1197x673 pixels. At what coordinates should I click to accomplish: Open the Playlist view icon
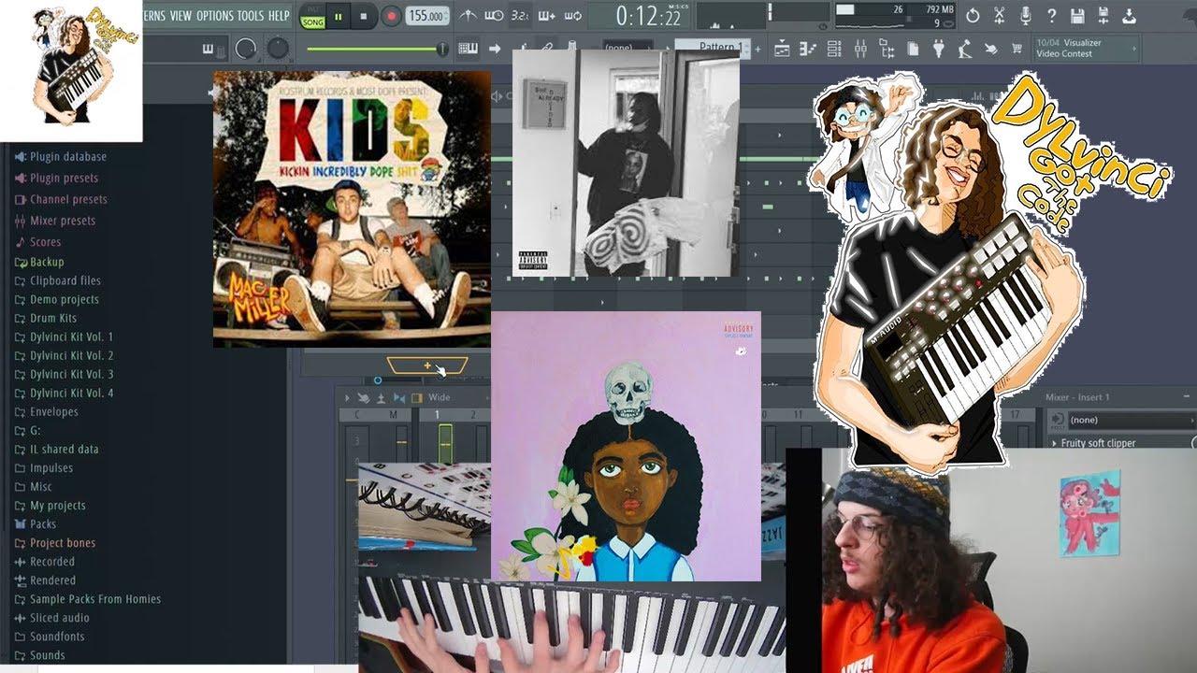pyautogui.click(x=782, y=49)
